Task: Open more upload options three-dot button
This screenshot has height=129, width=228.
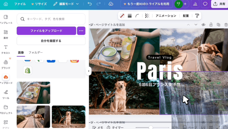Action: tap(81, 31)
